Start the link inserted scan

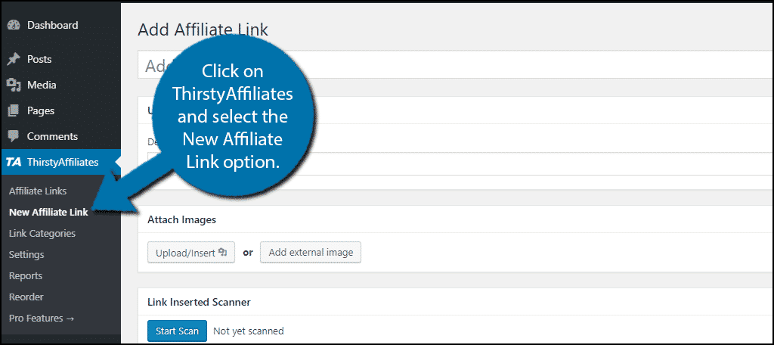coord(177,331)
